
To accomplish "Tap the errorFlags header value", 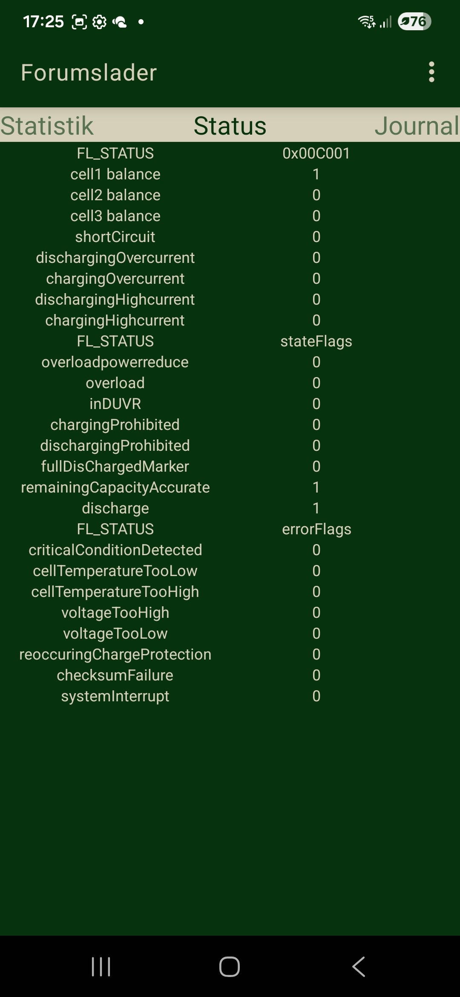I will click(x=316, y=529).
